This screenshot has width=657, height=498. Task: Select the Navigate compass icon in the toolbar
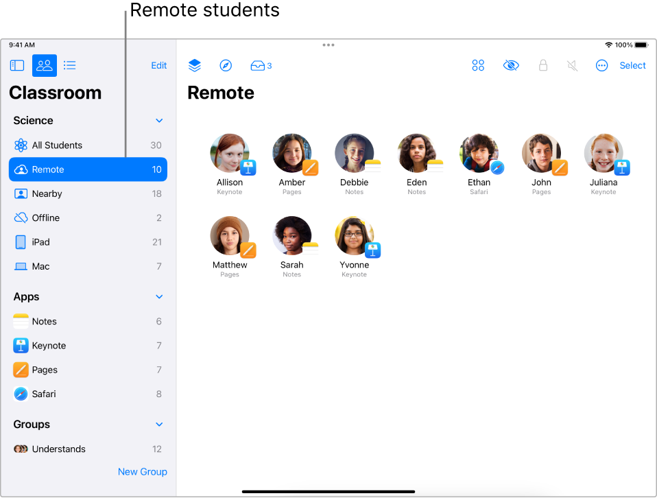(225, 65)
